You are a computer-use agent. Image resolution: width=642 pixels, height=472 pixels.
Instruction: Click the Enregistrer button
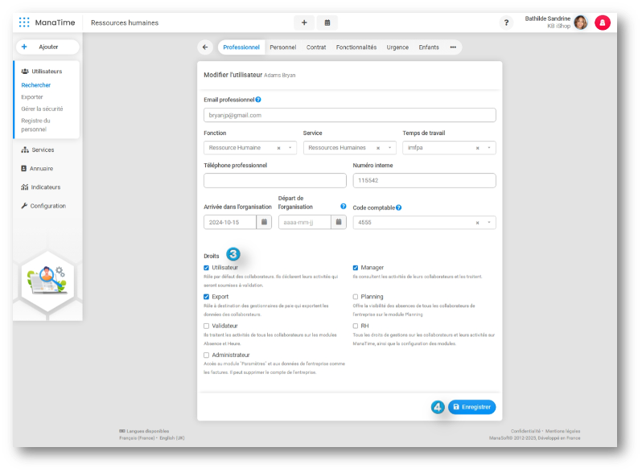[472, 408]
